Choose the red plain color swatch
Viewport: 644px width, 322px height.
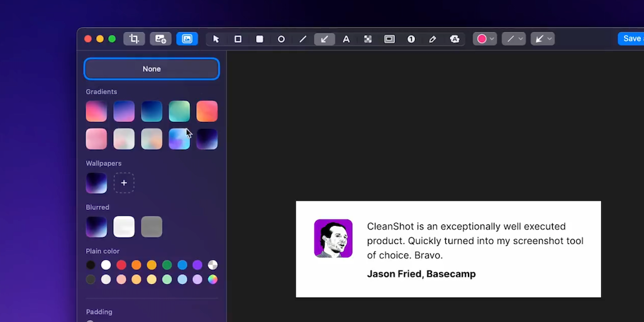(121, 265)
